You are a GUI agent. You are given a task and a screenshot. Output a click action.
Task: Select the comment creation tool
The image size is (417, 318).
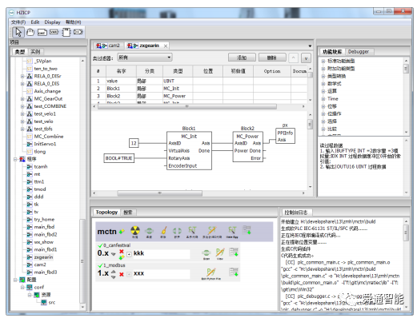coord(42,33)
